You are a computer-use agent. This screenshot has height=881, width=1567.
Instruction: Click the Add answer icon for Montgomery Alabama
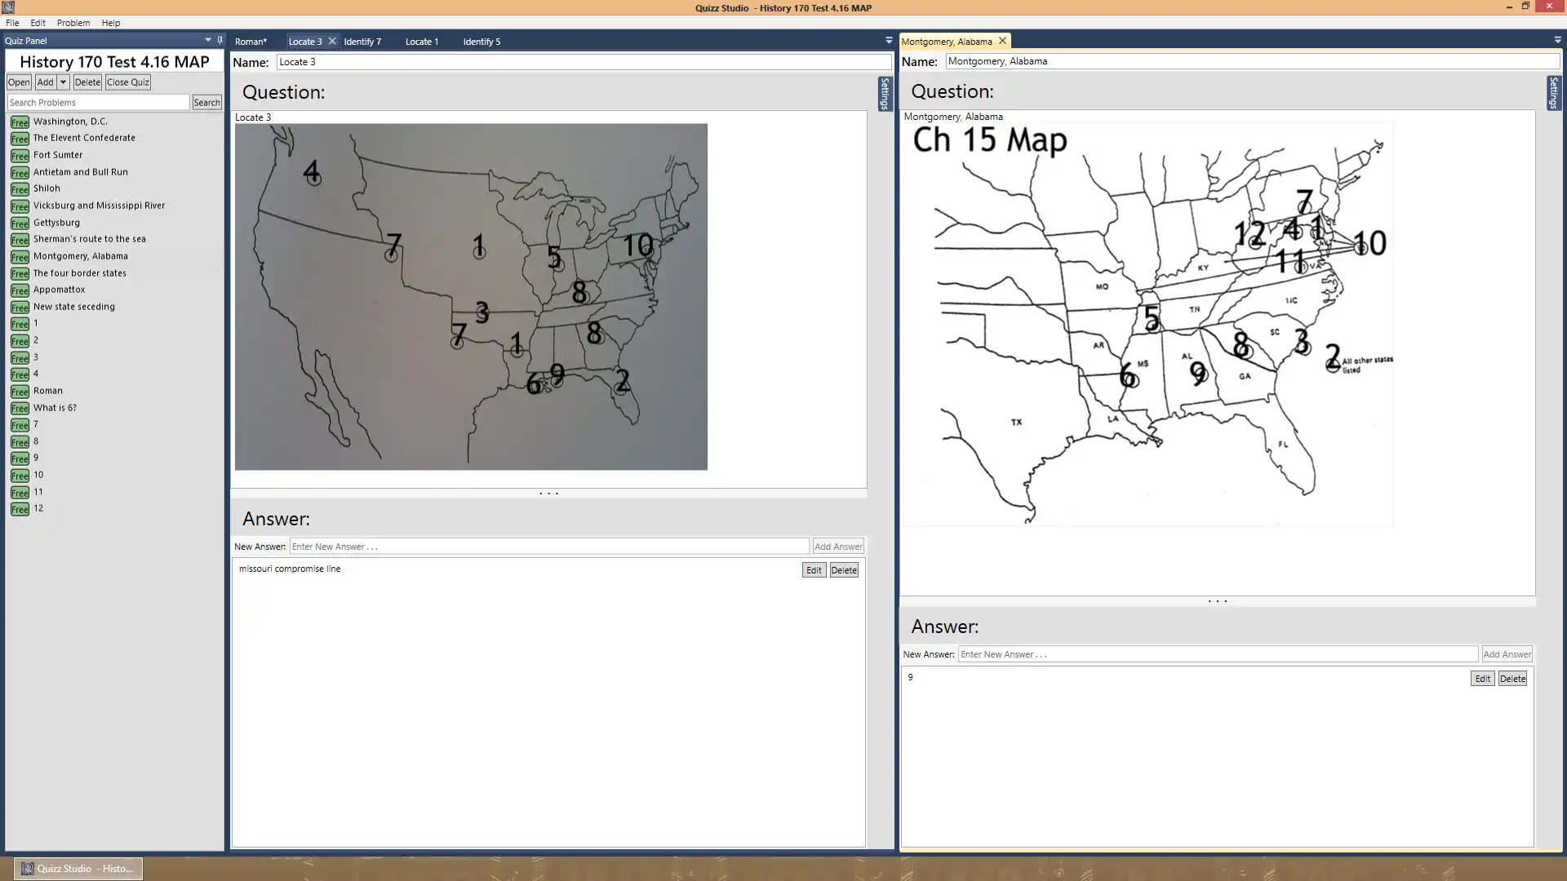tap(1507, 653)
